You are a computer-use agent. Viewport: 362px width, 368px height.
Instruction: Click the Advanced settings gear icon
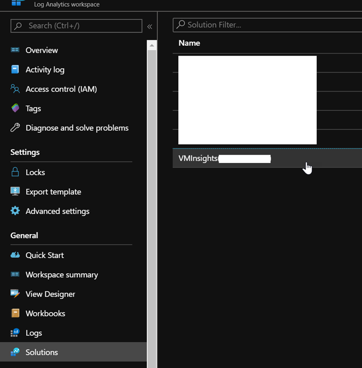coord(15,211)
